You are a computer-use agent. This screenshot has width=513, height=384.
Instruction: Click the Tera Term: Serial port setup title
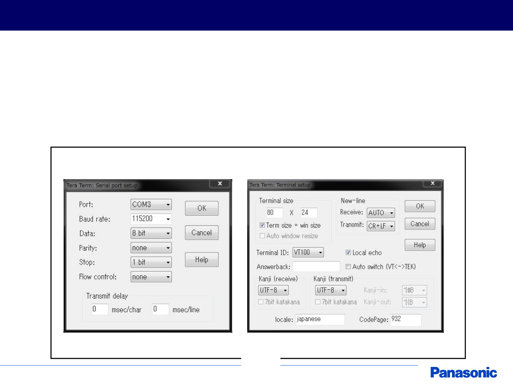pyautogui.click(x=102, y=185)
